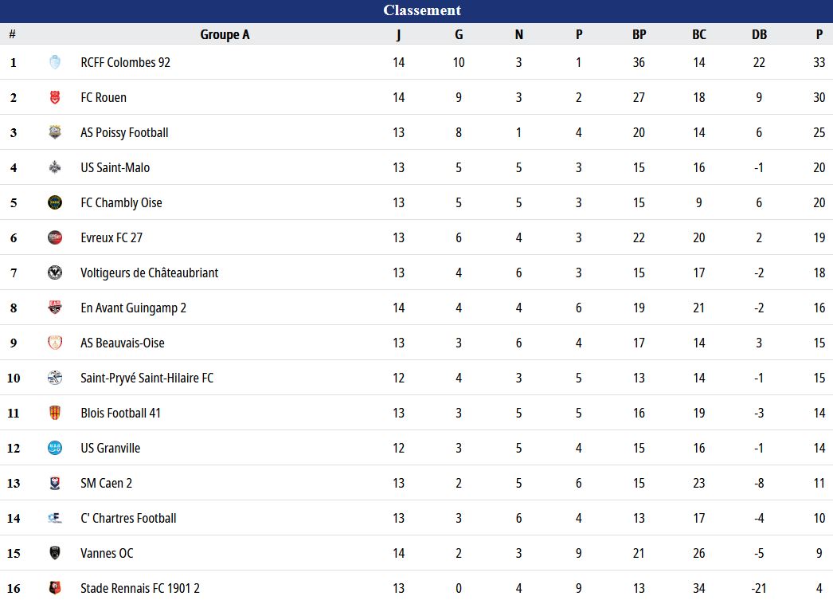This screenshot has width=833, height=600.
Task: Click the AS Beauvais-Oise team name
Action: (123, 343)
